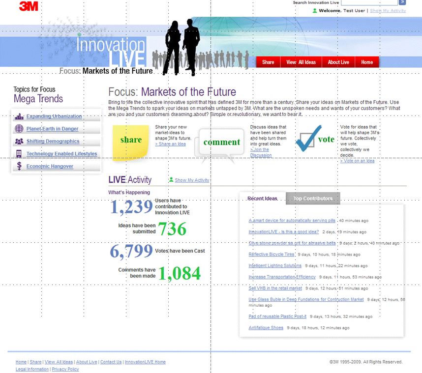Click the Shifting Demographics people icon

[19, 141]
